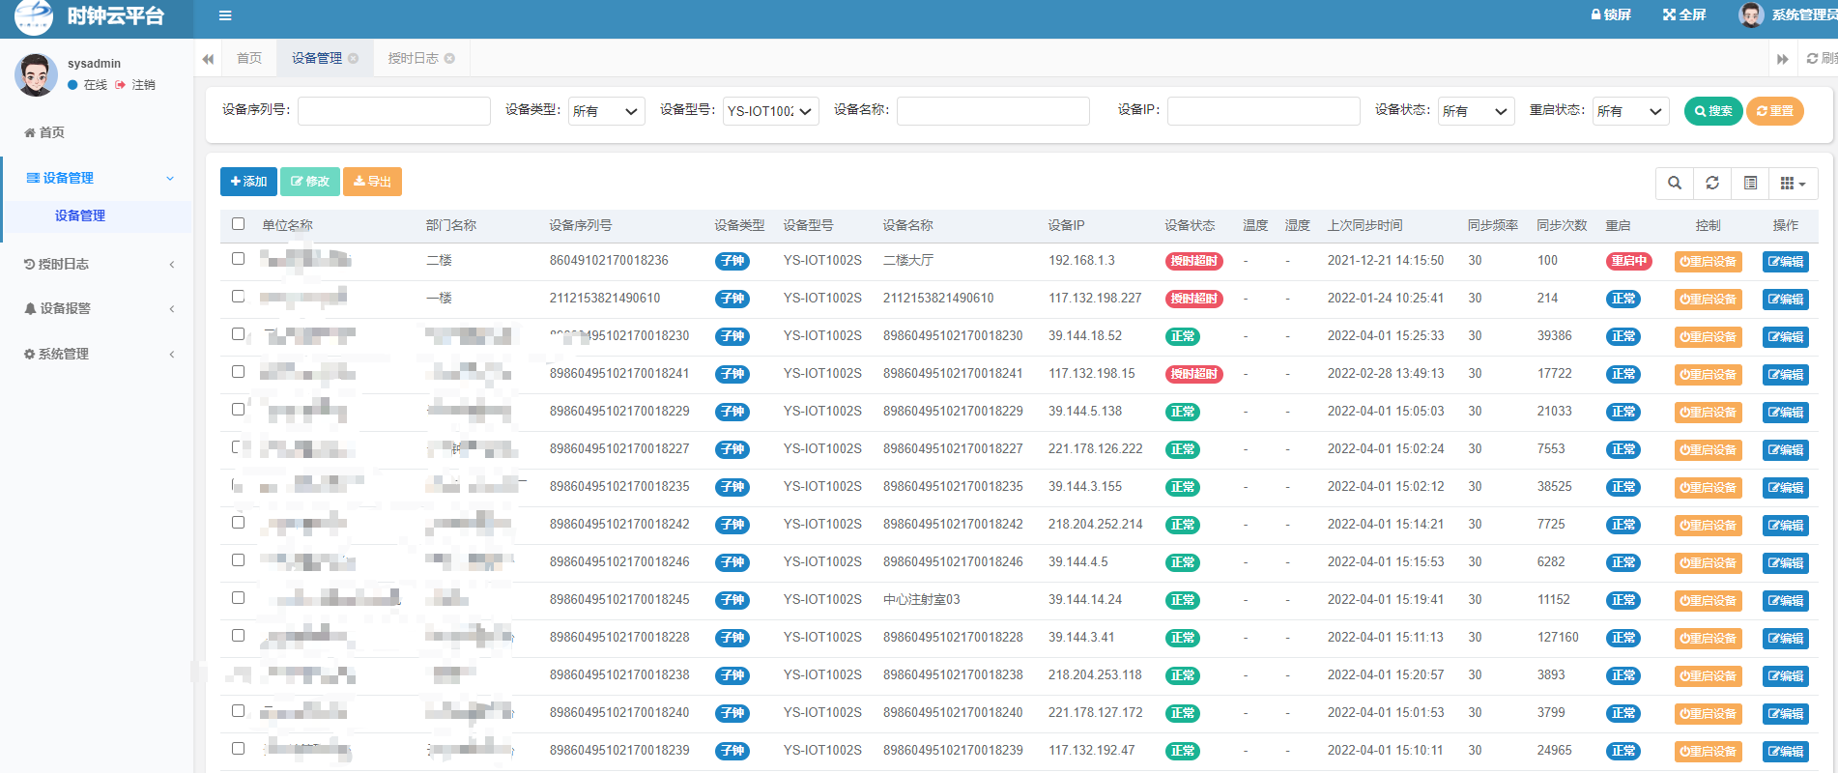The width and height of the screenshot is (1838, 773).
Task: Click the lock screen icon 锁屏
Action: coord(1611,14)
